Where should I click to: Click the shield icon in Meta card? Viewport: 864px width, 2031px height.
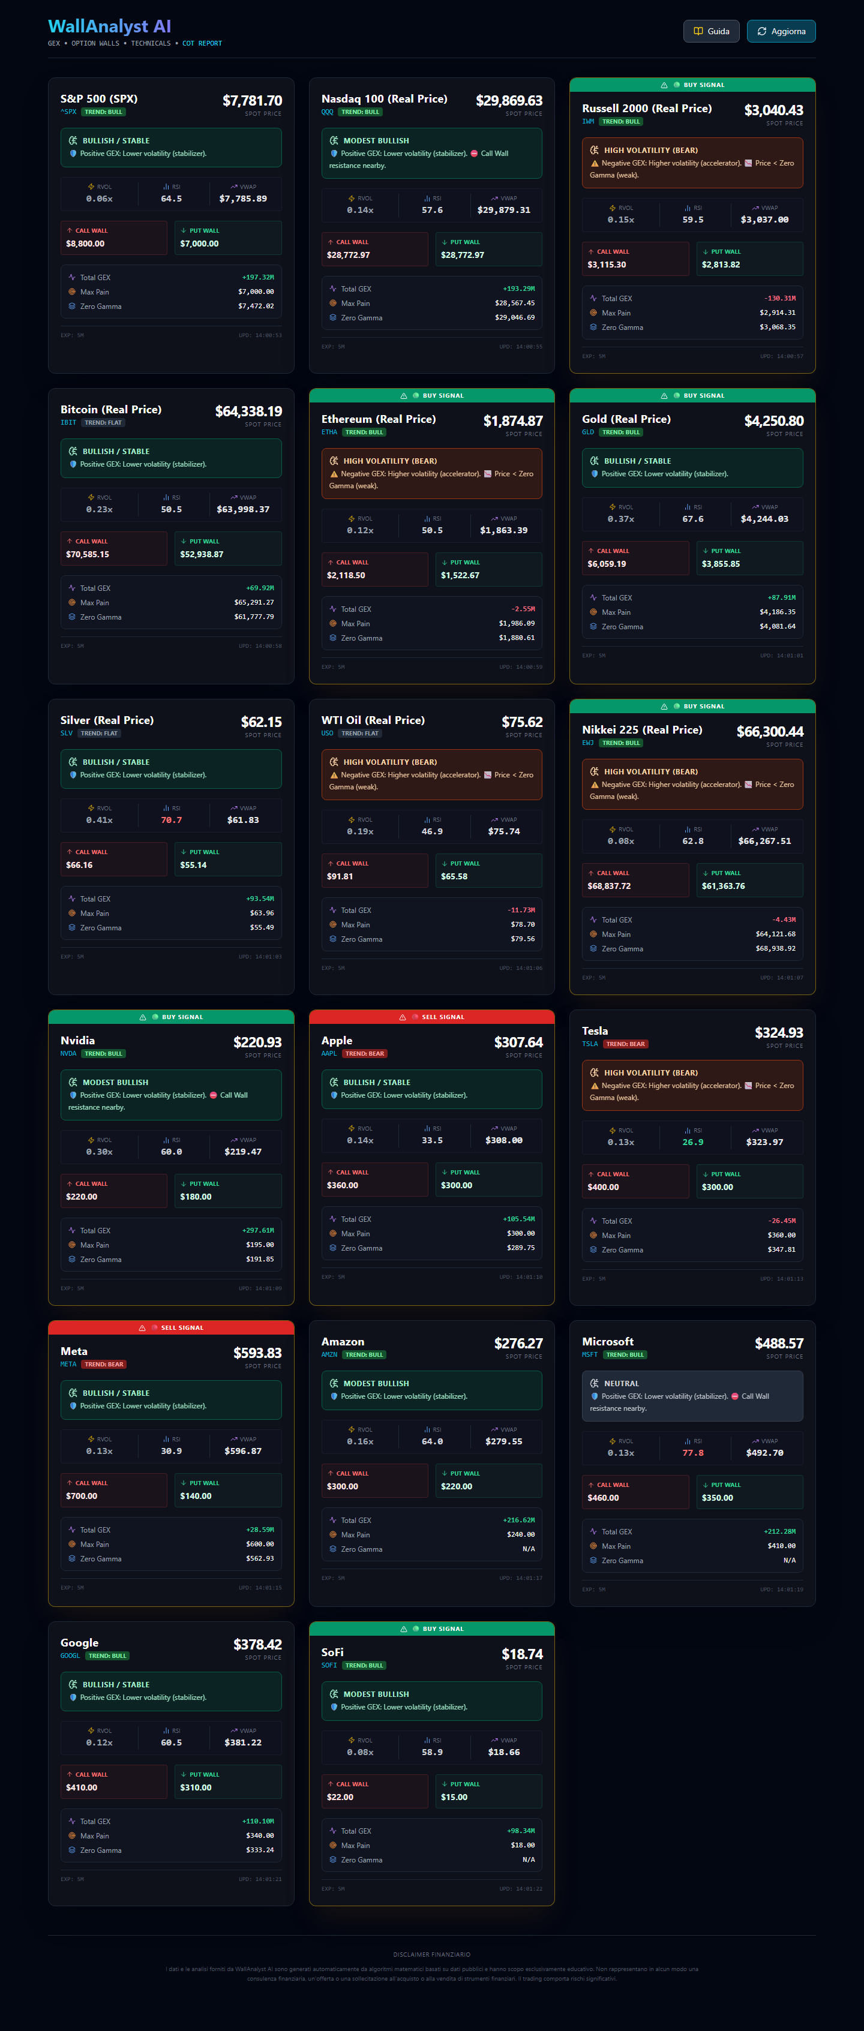[73, 1406]
